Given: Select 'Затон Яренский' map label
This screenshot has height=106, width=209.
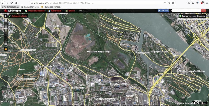Looking at the screenshot, I should (143, 52).
